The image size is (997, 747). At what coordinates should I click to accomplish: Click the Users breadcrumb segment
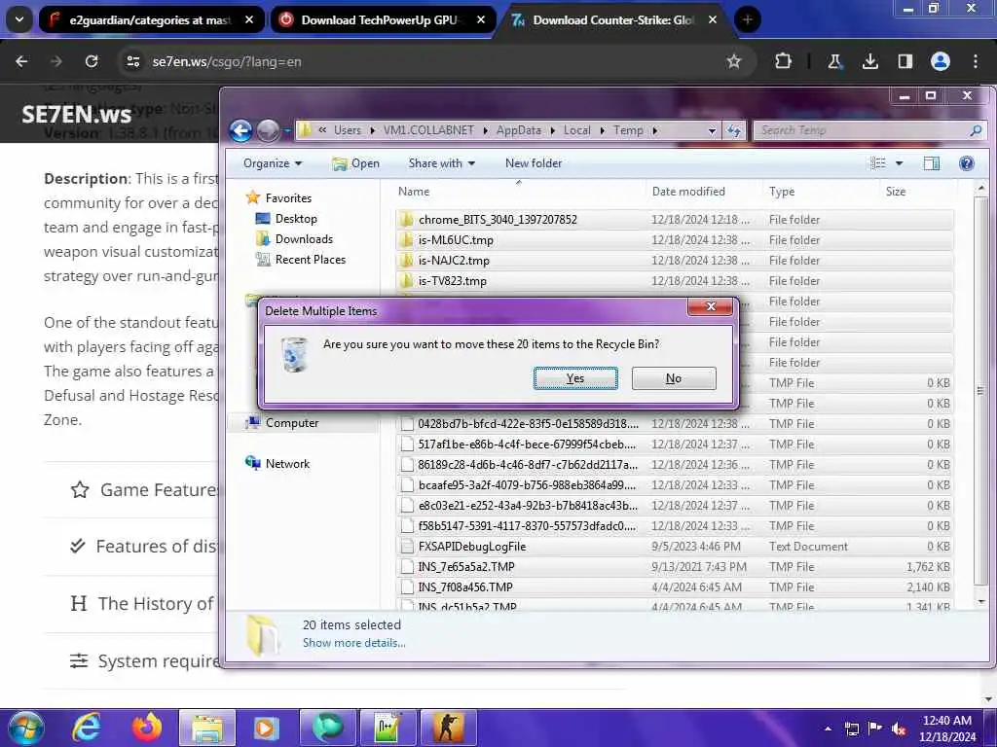pos(348,130)
